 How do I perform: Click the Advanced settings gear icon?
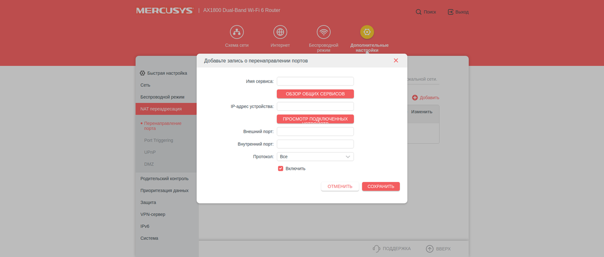(367, 32)
